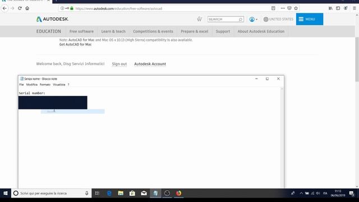Open Notepad Formato menu

tap(45, 85)
